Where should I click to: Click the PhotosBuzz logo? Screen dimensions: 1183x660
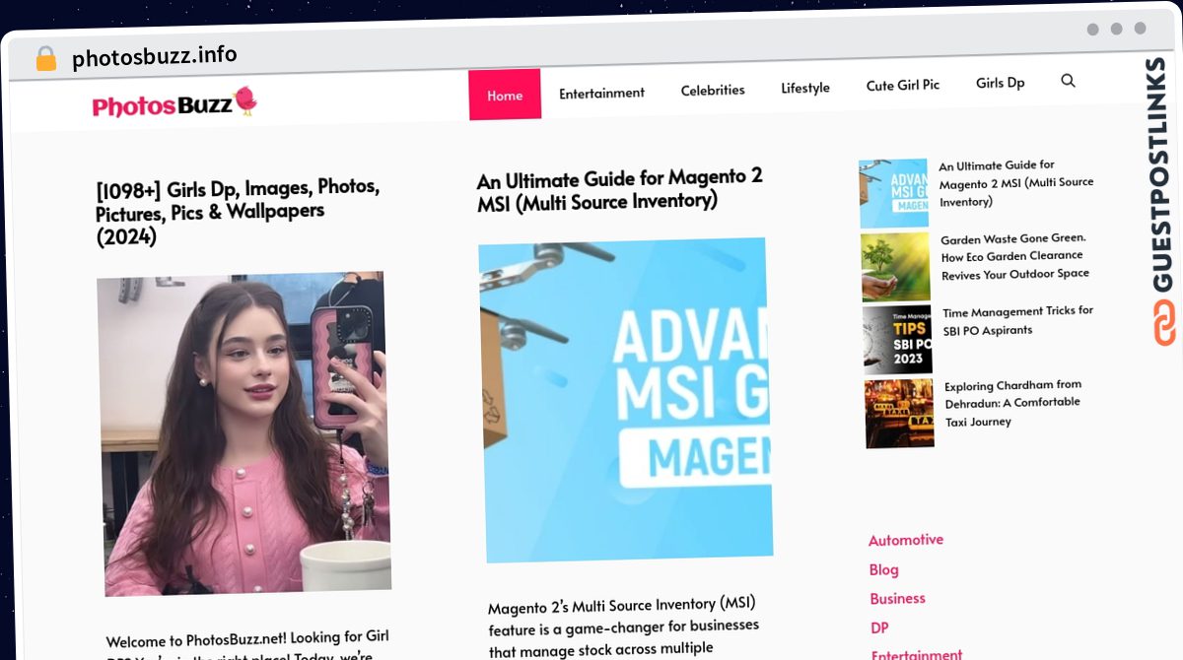tap(175, 103)
